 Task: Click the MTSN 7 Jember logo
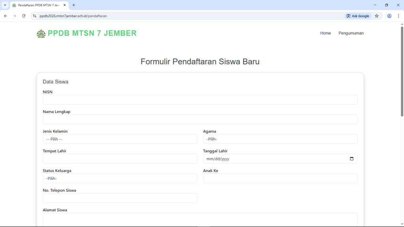[41, 33]
